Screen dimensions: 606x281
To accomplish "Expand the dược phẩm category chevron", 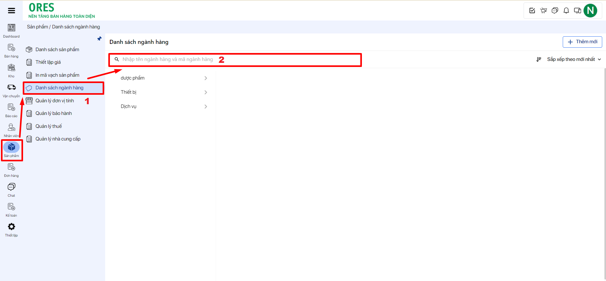I will pos(206,78).
